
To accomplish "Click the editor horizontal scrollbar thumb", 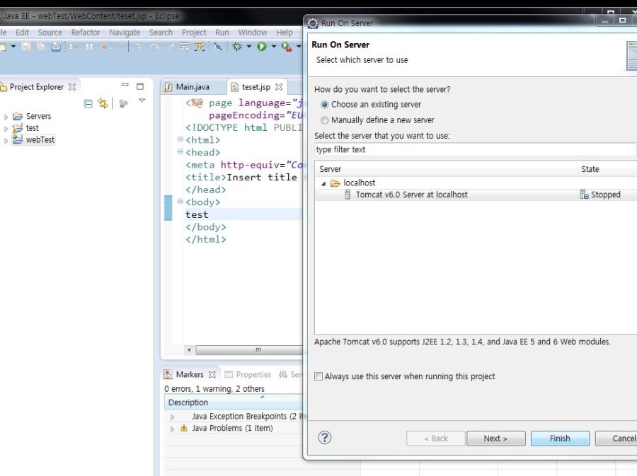I will pyautogui.click(x=249, y=350).
